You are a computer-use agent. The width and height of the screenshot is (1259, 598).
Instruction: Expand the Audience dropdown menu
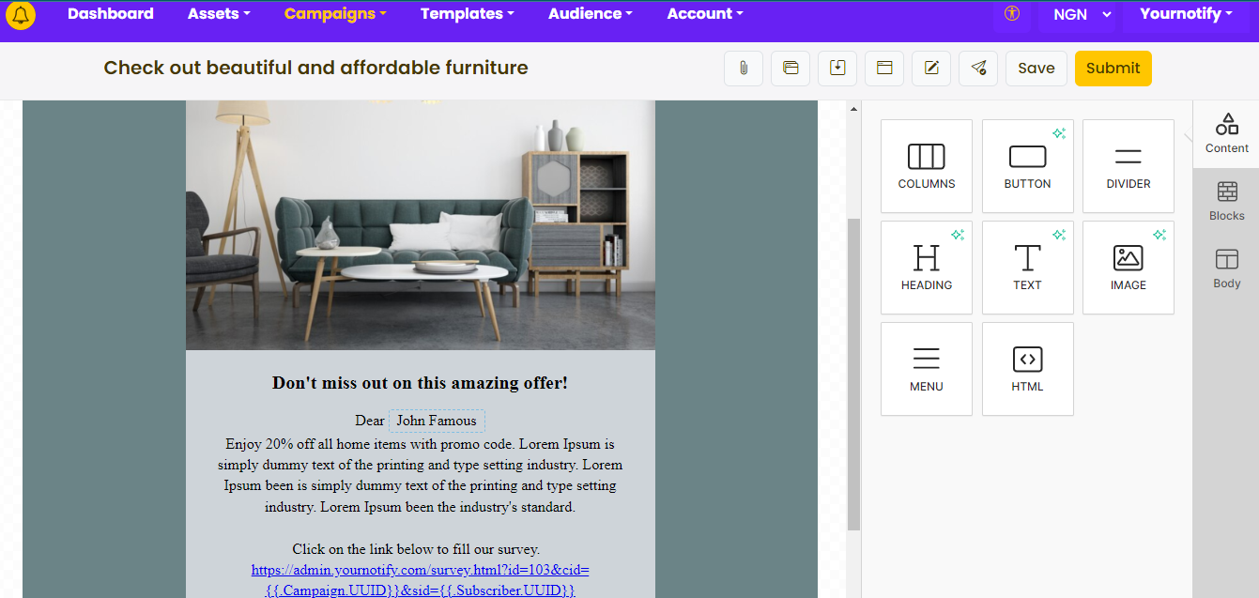click(591, 14)
